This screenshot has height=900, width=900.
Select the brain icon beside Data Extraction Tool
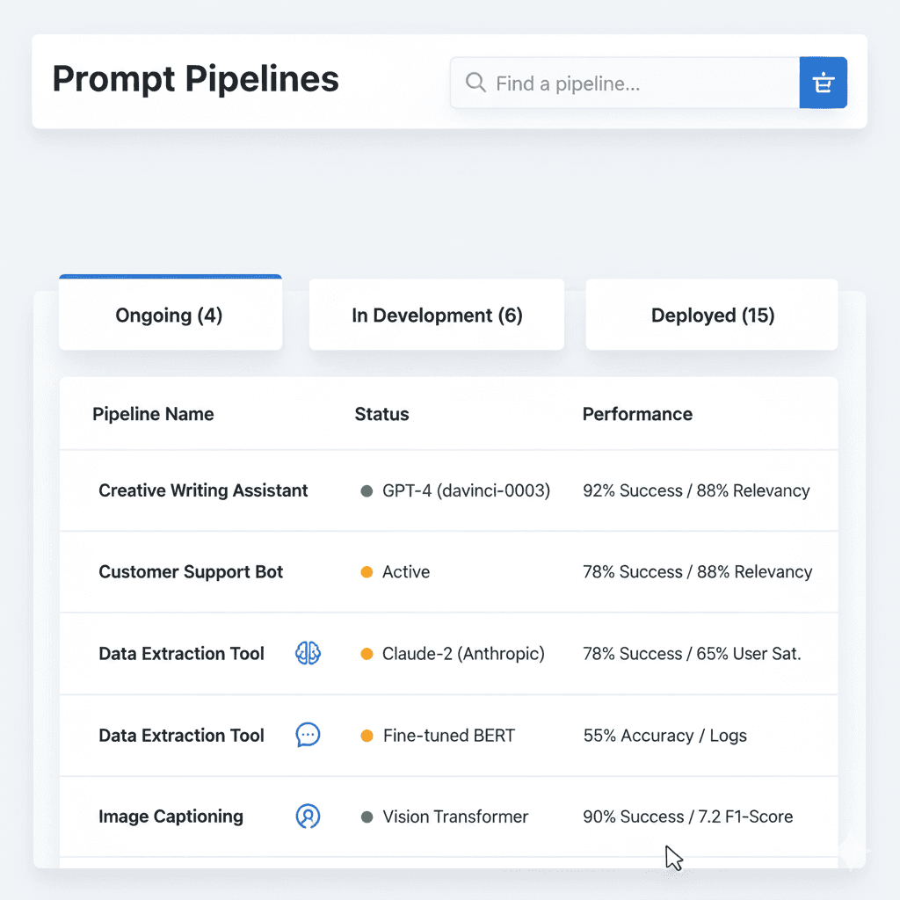308,653
